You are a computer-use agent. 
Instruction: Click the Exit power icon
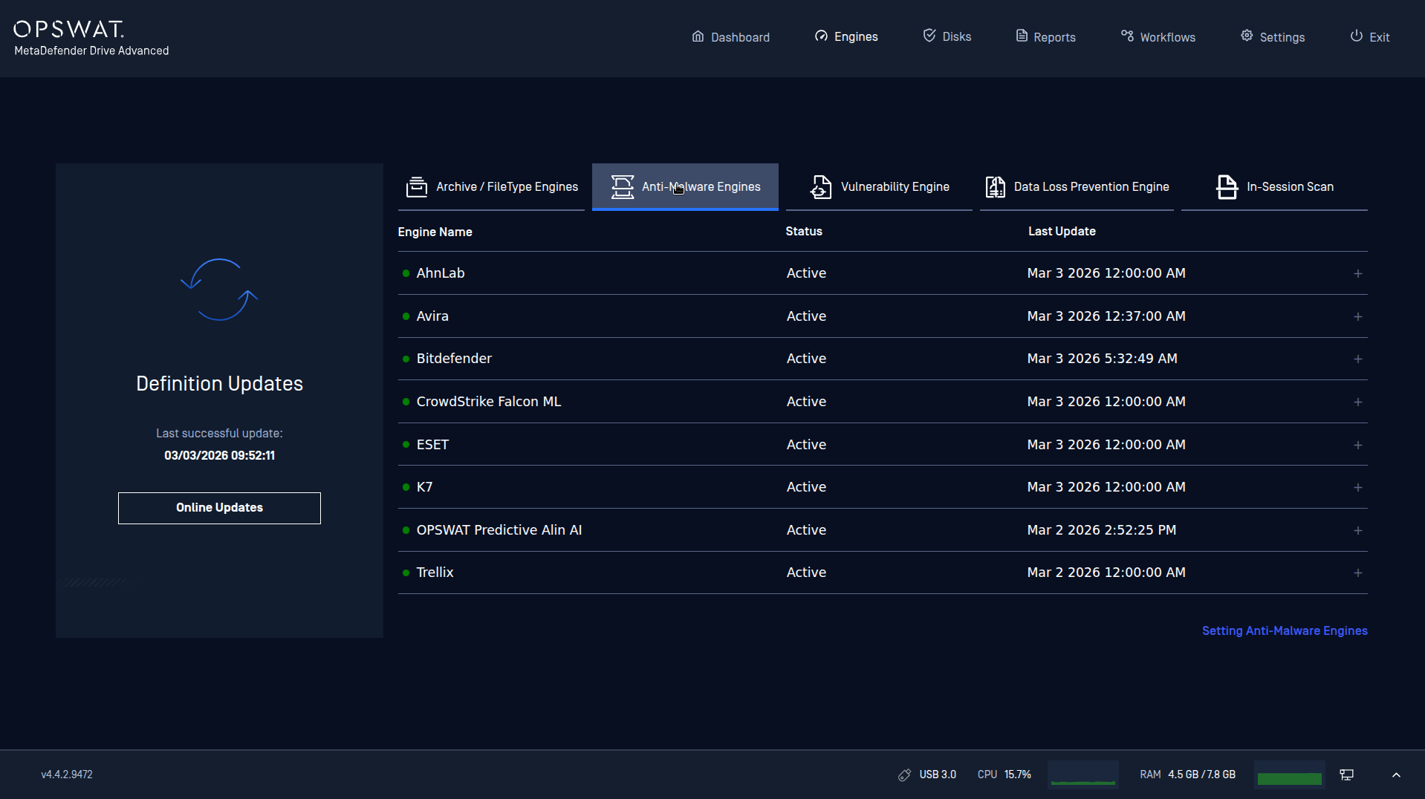pos(1356,36)
